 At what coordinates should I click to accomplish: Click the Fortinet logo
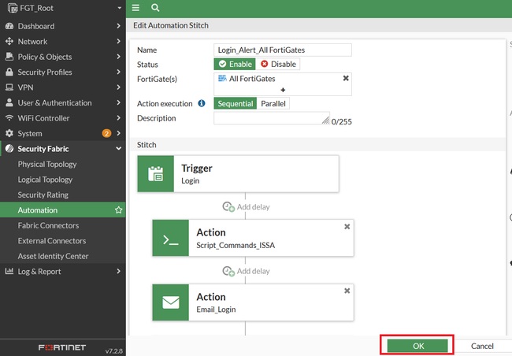coord(62,347)
